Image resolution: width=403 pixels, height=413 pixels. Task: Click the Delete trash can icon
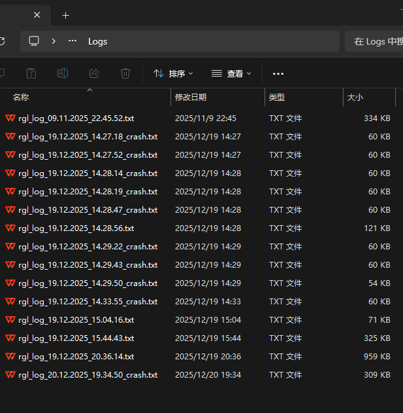point(125,73)
